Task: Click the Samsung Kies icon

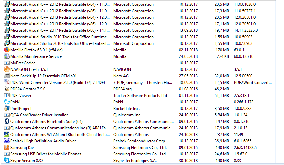Action: 7,148
